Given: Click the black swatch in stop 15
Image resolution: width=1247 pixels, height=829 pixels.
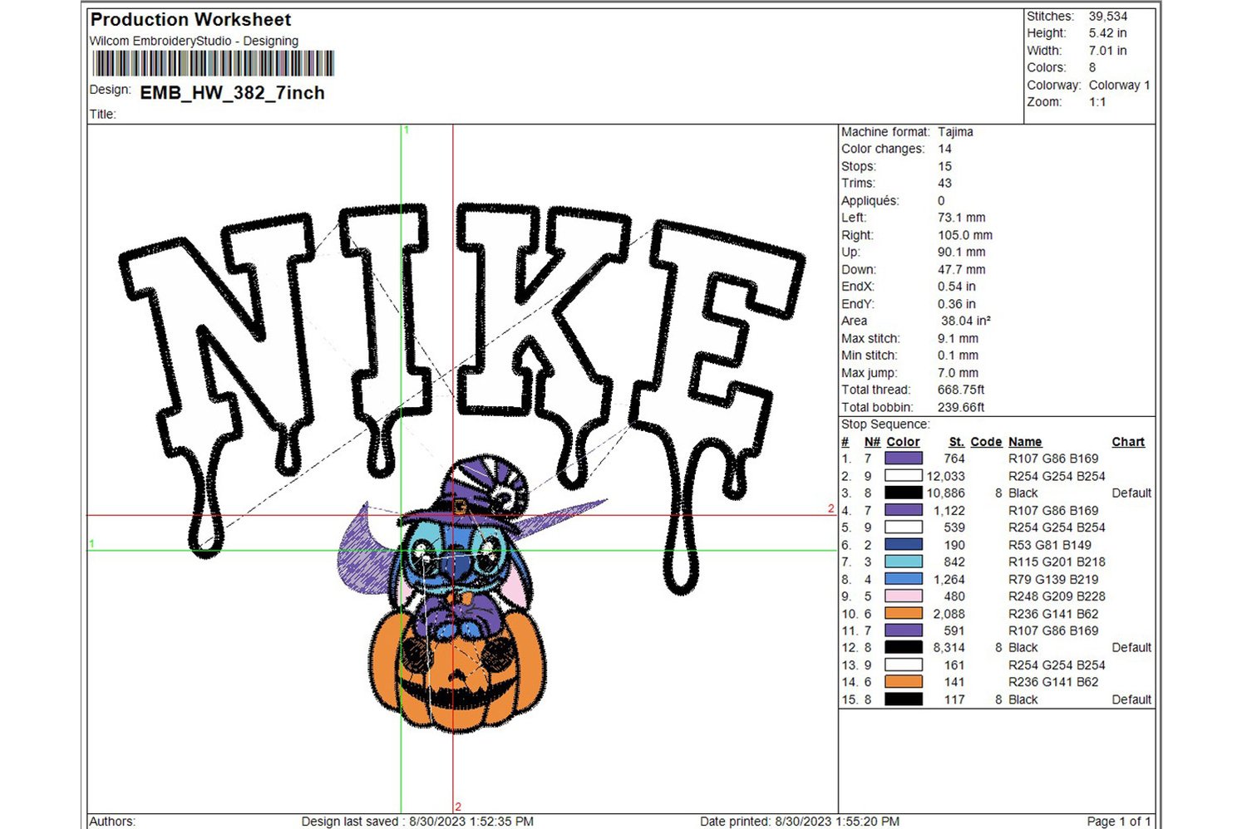Looking at the screenshot, I should tap(903, 699).
